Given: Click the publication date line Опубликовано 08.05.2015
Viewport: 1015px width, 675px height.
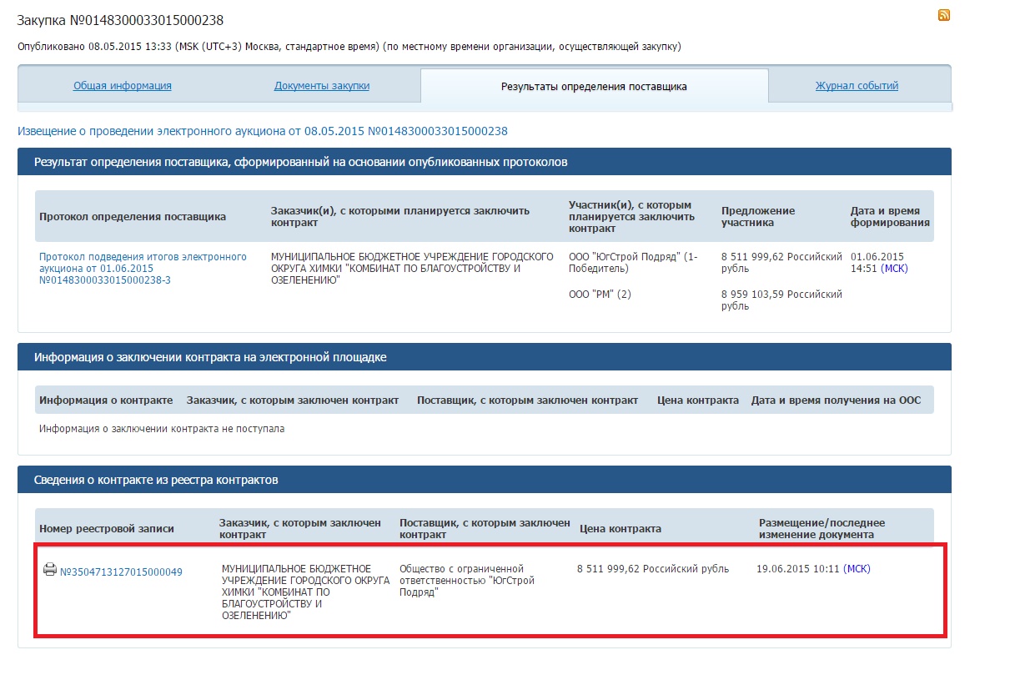Looking at the screenshot, I should coord(349,47).
